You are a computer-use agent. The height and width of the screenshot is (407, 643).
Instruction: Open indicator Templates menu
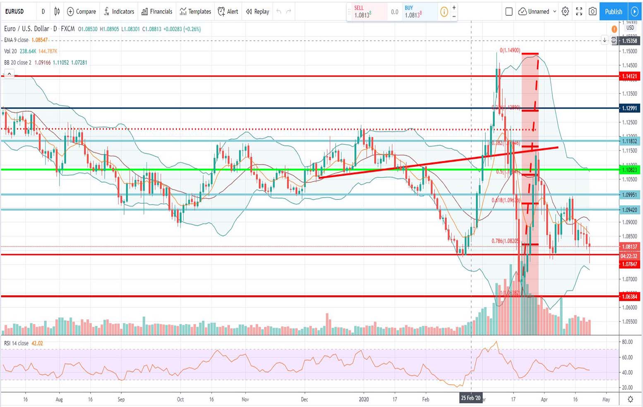click(195, 12)
